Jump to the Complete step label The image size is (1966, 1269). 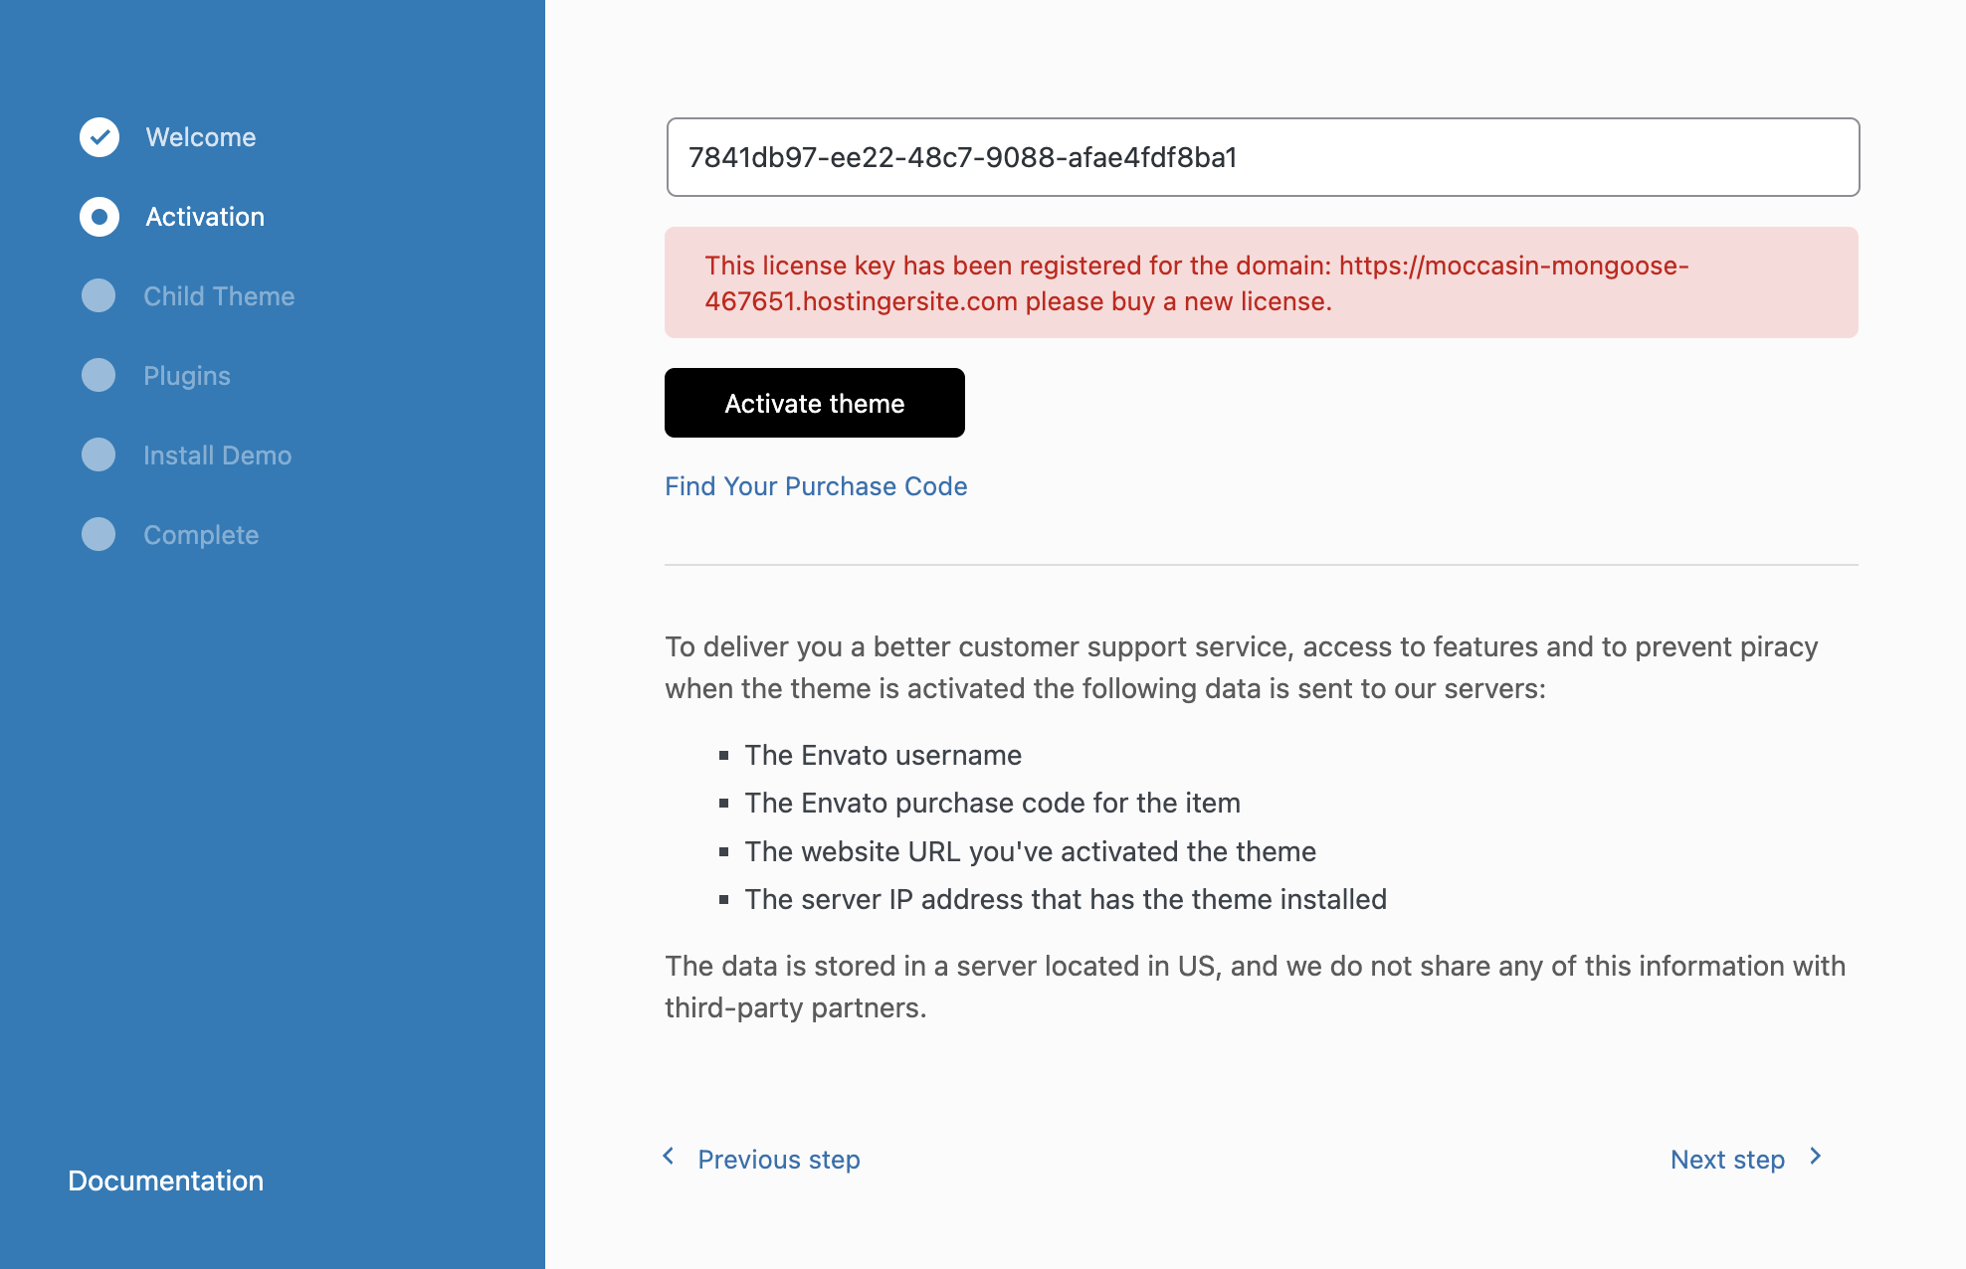(201, 535)
